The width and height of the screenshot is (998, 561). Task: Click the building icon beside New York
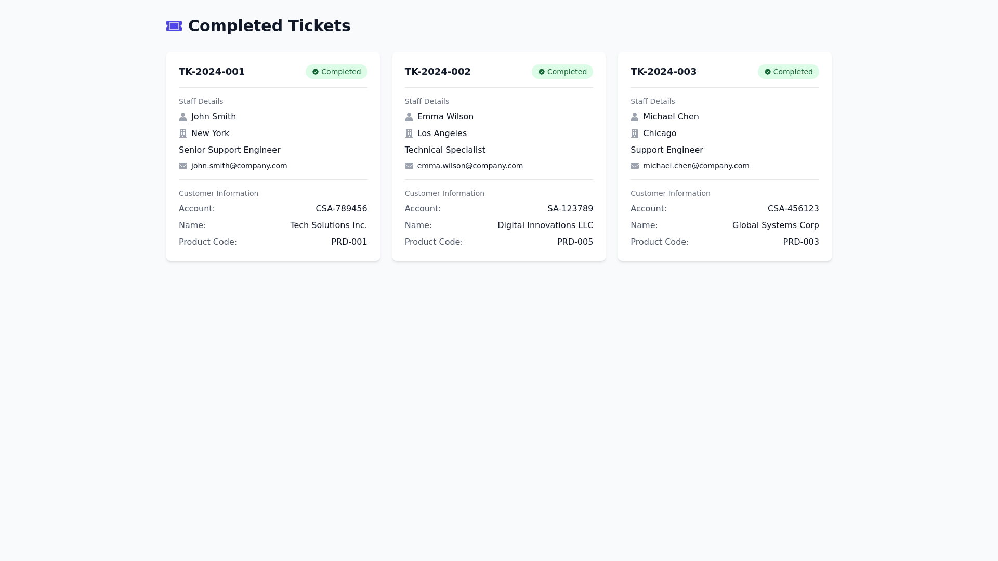183,133
